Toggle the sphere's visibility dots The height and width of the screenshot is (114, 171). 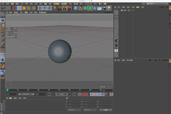pos(130,10)
